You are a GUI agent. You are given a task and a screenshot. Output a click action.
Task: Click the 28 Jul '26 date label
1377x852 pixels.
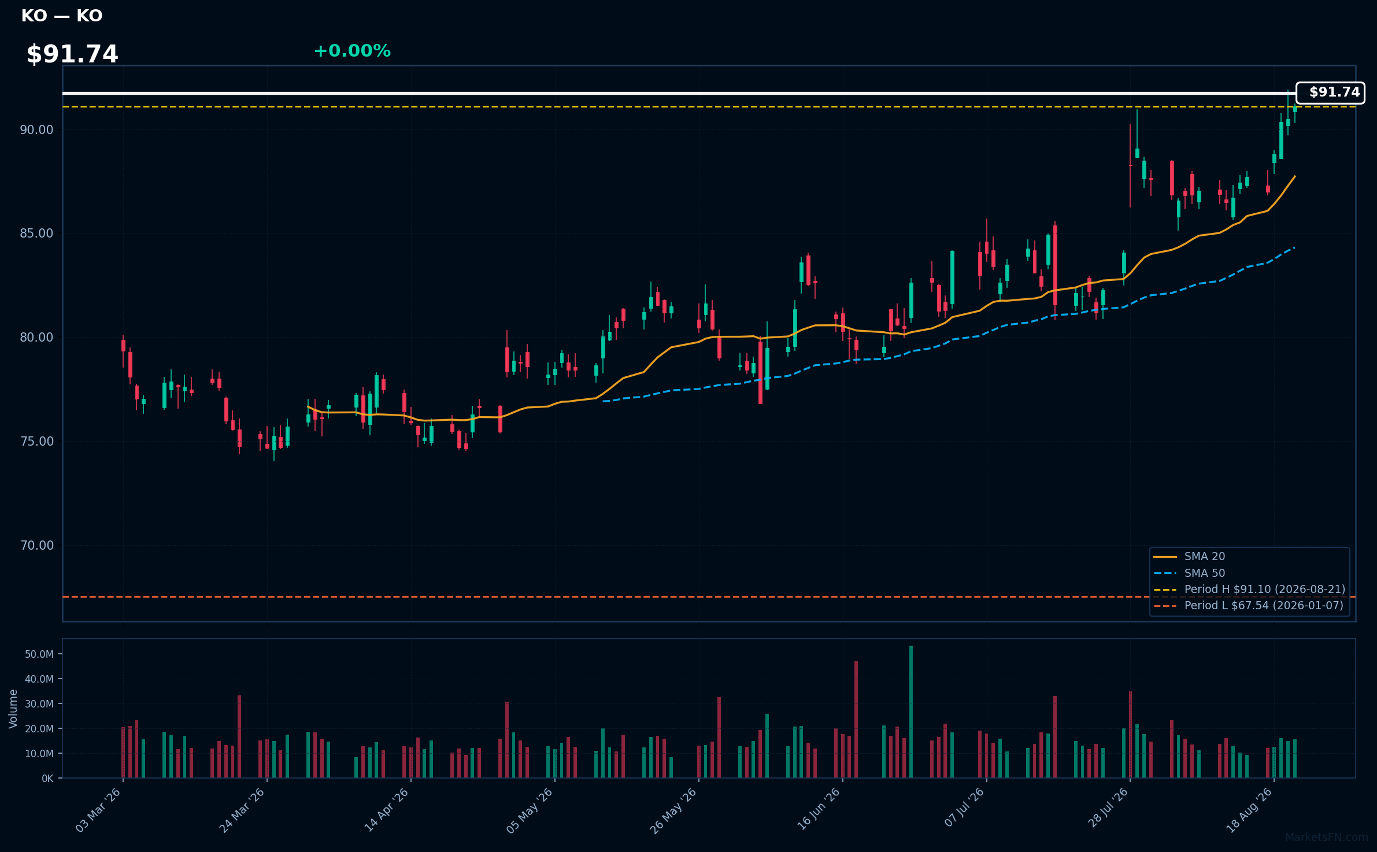pyautogui.click(x=1108, y=808)
